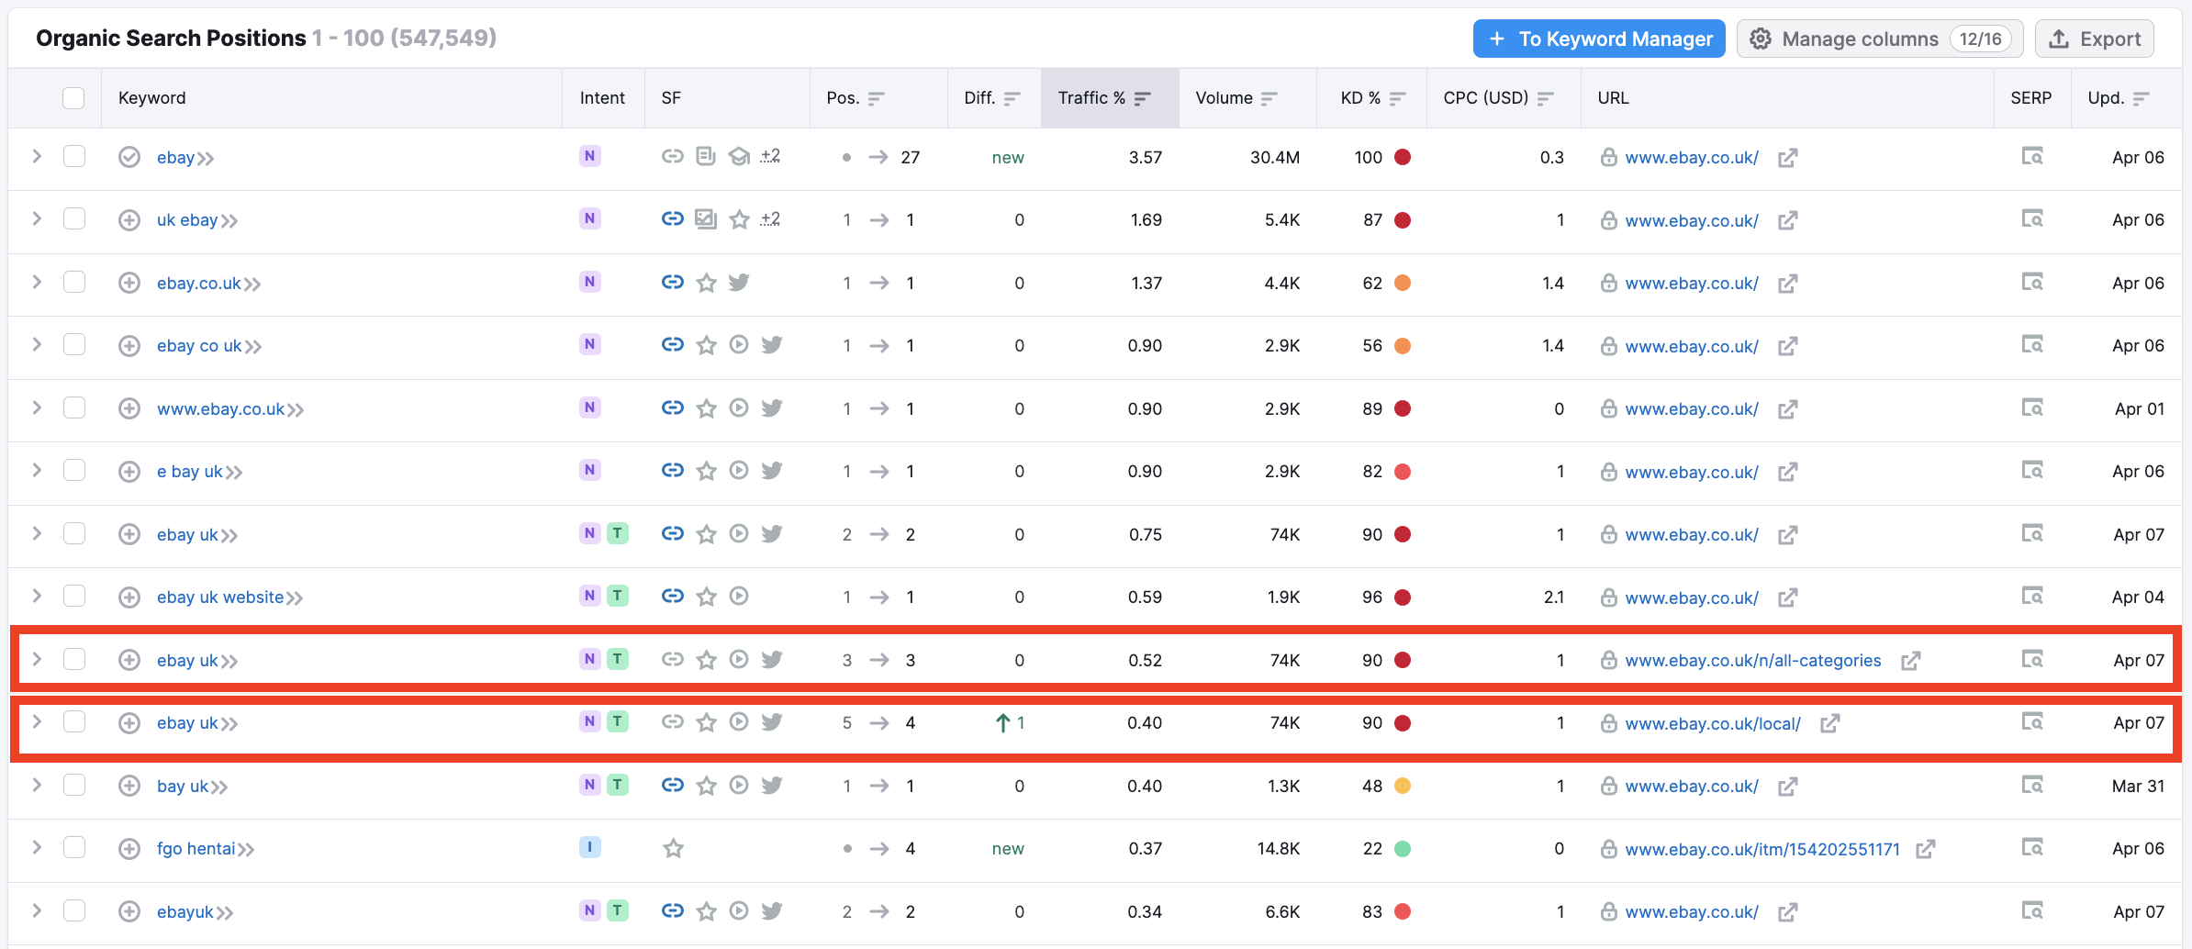This screenshot has width=2192, height=949.
Task: Click Twitter feature icon in ebay.co.uk row
Action: (x=739, y=282)
